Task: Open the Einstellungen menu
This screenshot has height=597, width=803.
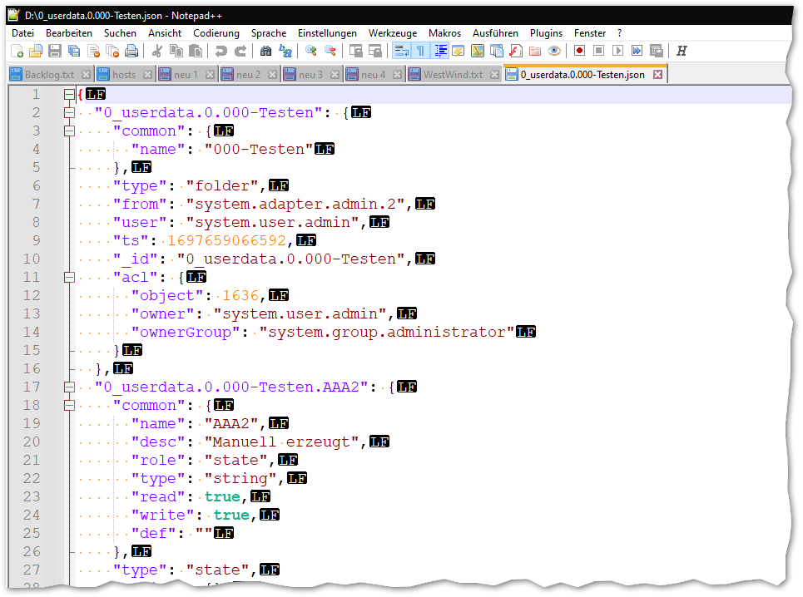Action: click(x=327, y=33)
